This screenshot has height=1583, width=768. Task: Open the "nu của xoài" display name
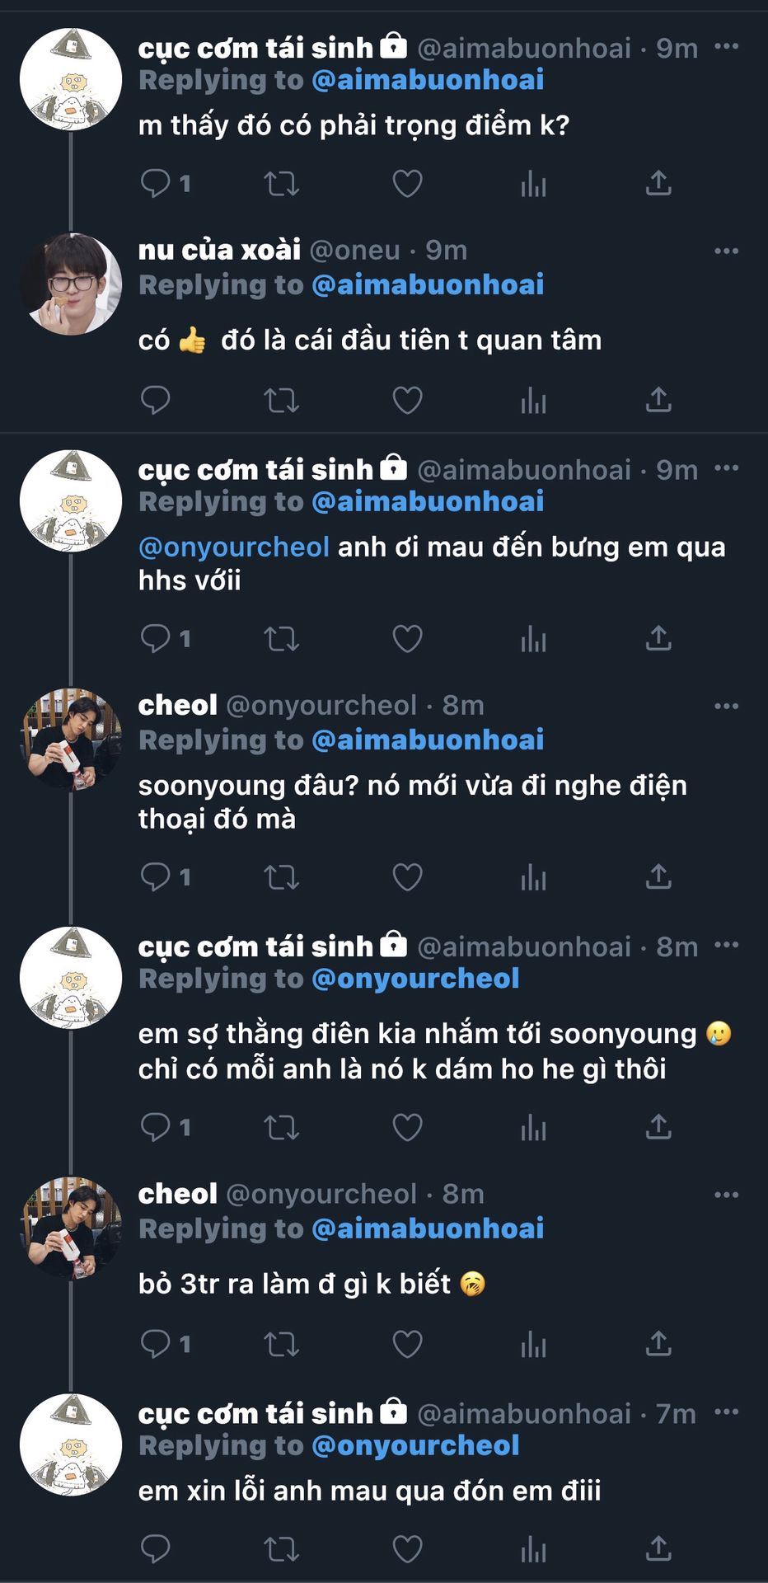(x=219, y=250)
